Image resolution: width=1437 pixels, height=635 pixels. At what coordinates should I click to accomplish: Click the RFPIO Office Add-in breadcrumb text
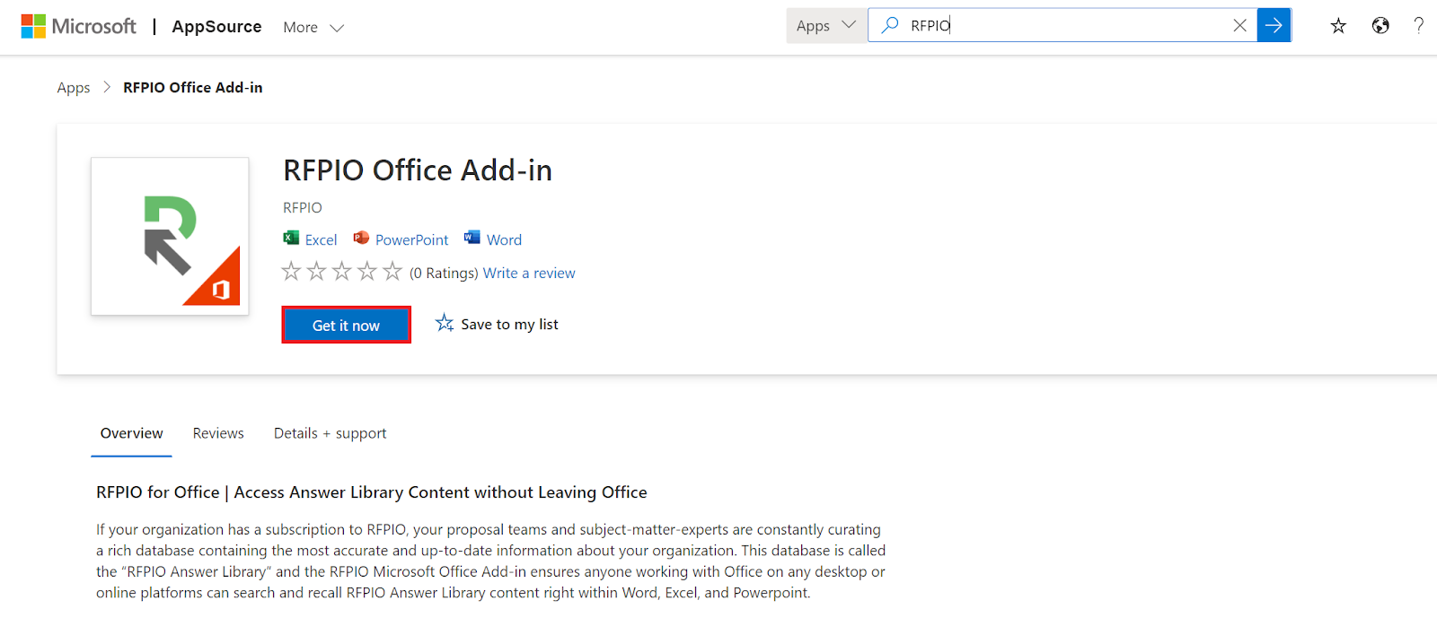(x=193, y=87)
